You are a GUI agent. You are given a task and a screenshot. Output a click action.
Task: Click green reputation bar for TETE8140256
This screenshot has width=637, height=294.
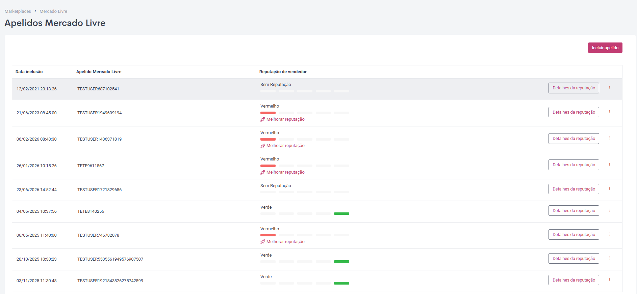pos(341,214)
